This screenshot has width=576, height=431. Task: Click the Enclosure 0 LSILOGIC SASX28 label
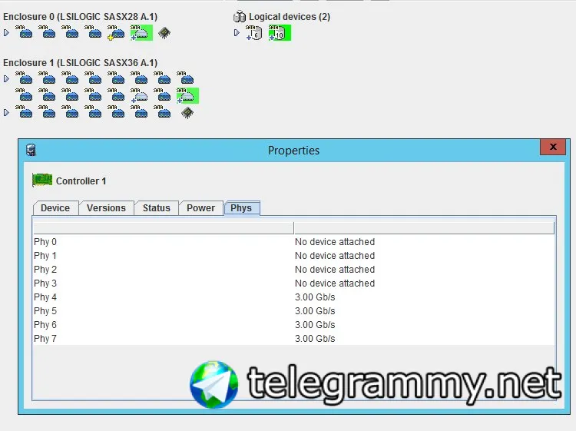(x=80, y=17)
